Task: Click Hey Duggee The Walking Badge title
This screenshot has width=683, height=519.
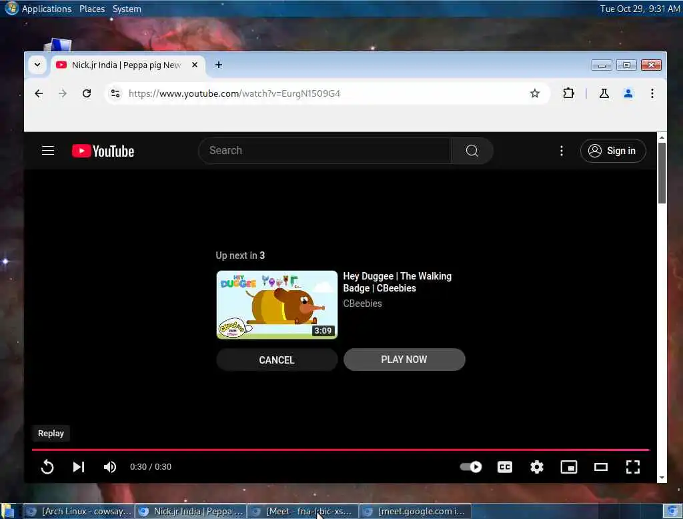Action: pos(398,282)
